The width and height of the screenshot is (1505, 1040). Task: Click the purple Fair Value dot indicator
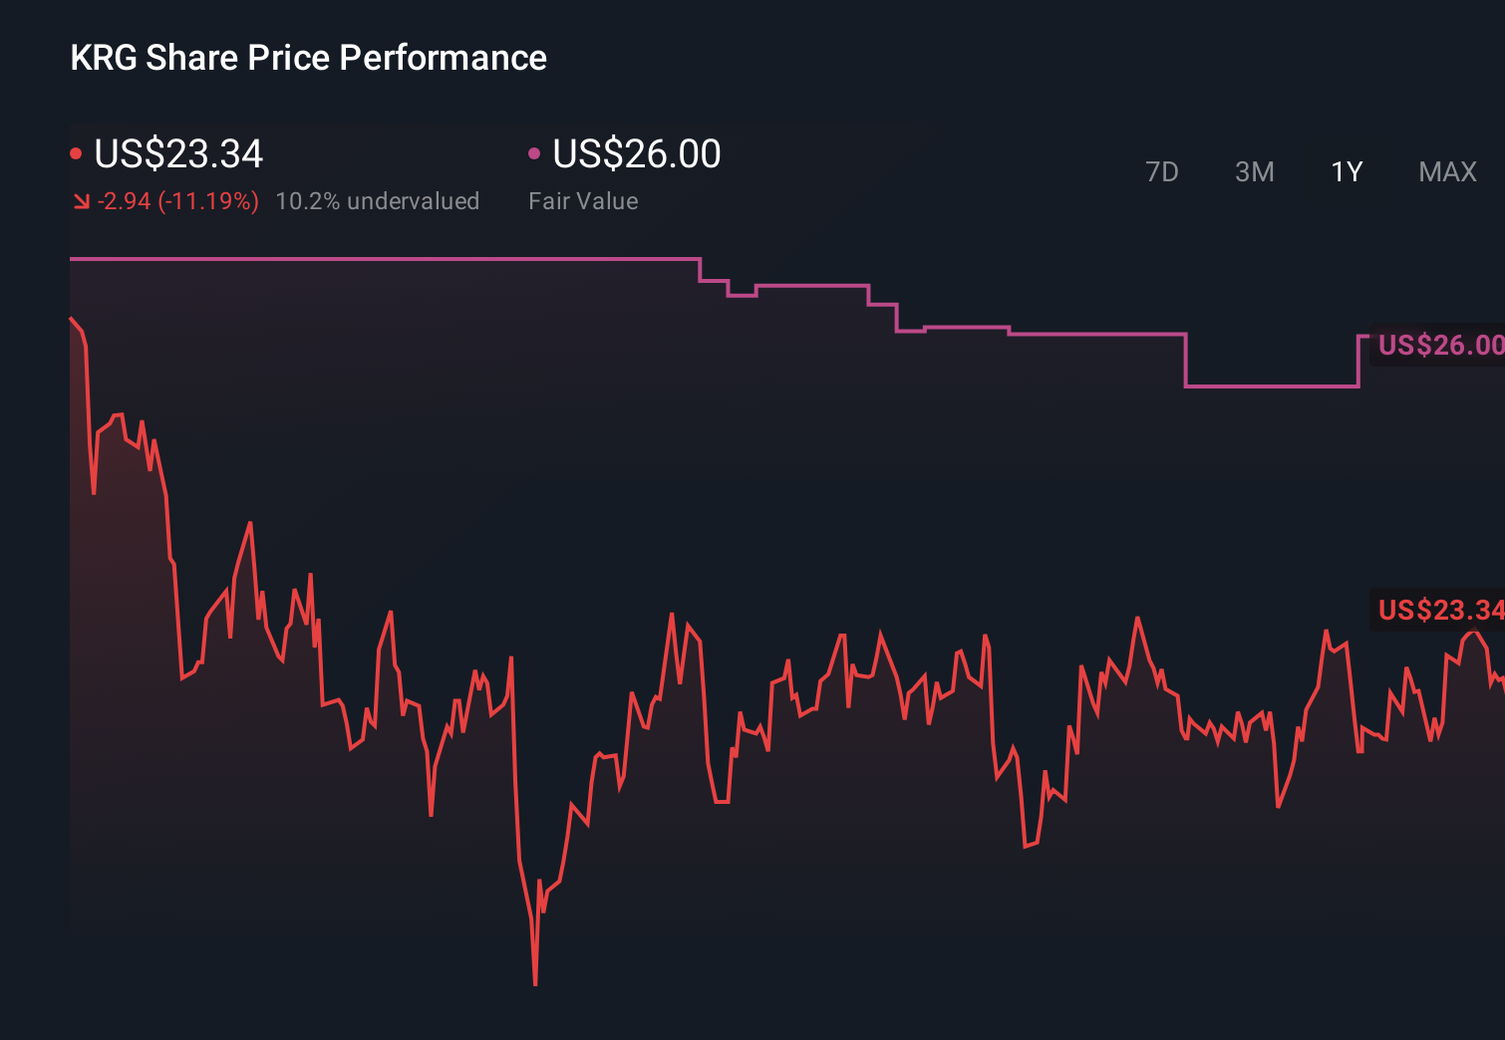pos(535,152)
